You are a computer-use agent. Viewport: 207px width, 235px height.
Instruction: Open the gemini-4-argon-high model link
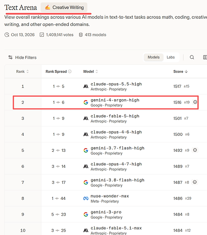(115, 100)
